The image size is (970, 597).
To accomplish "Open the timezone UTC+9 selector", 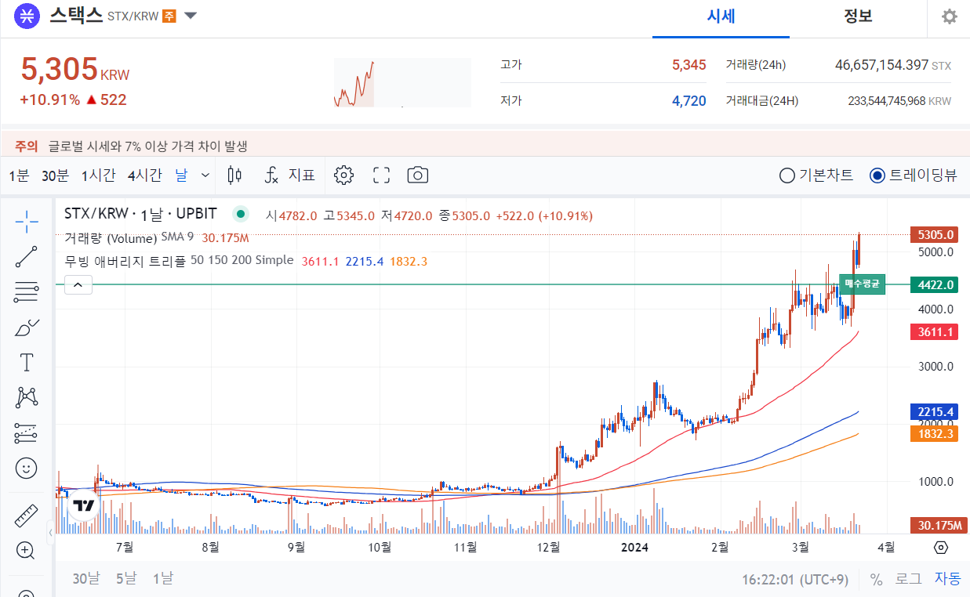I will coord(795,579).
